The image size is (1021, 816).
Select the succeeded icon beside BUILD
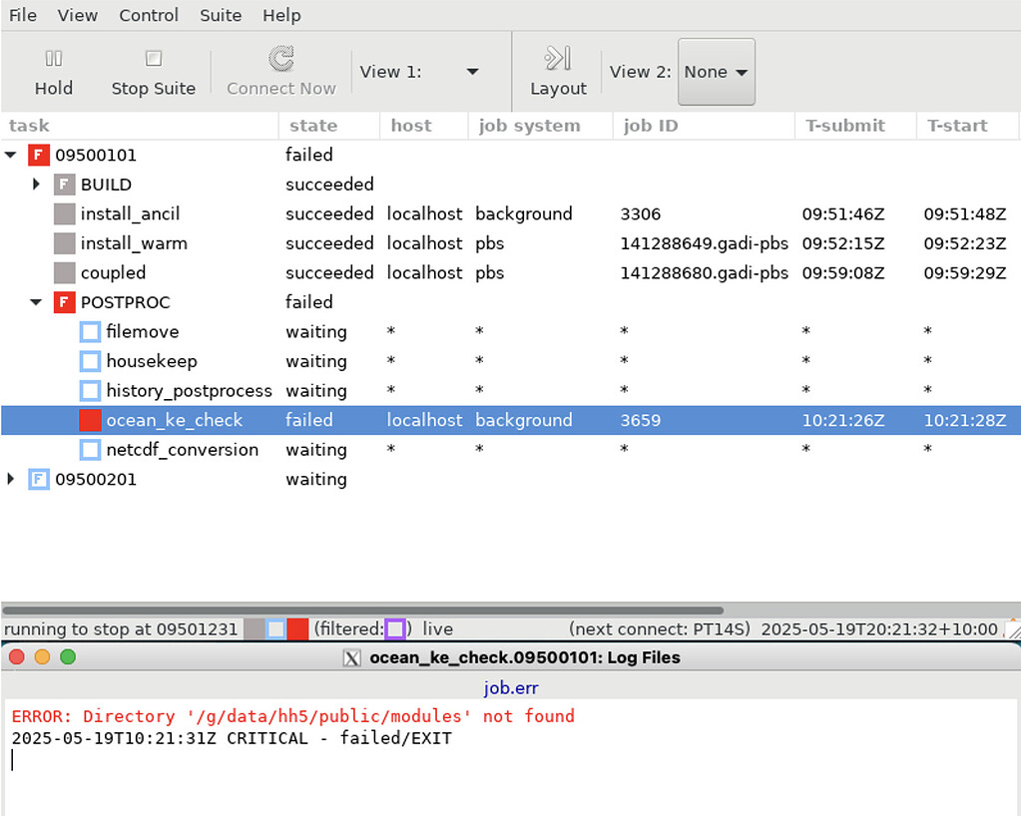64,185
